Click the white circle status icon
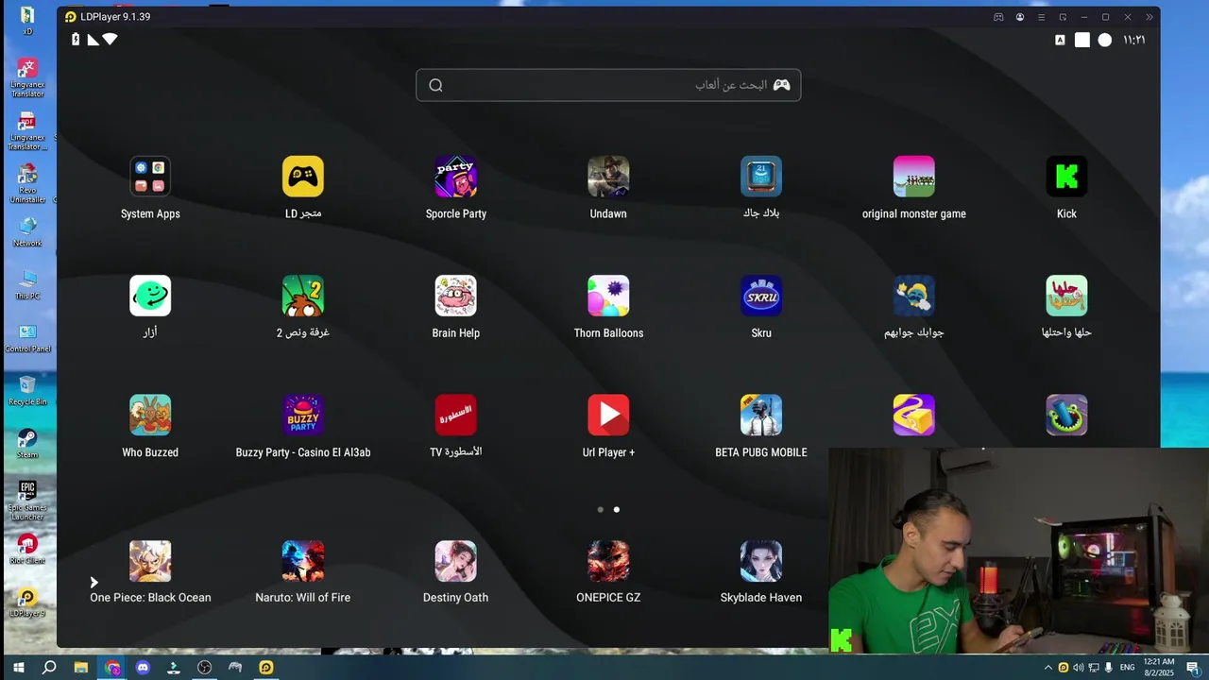Image resolution: width=1209 pixels, height=680 pixels. pyautogui.click(x=1104, y=40)
